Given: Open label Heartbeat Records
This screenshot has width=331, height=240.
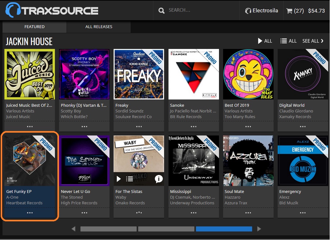Looking at the screenshot, I should [24, 203].
